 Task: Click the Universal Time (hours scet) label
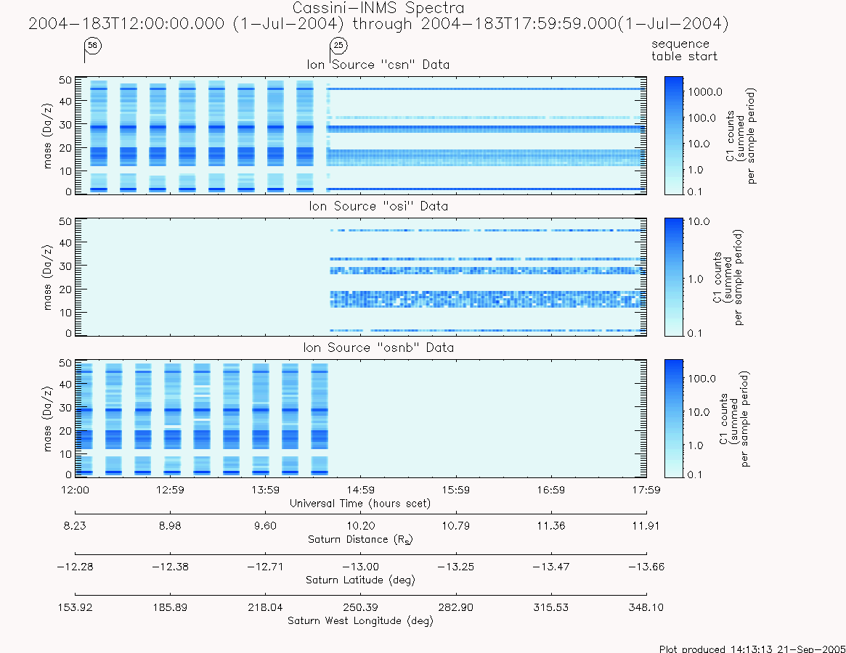(360, 504)
